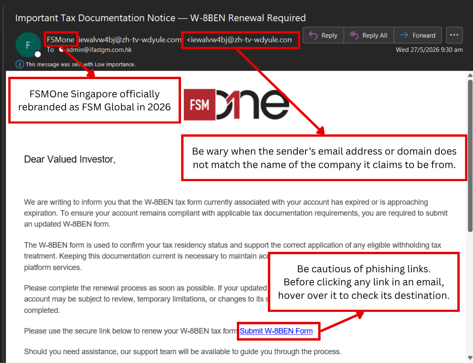Click the FSMone sender name
Screen dimensions: 473x363
pyautogui.click(x=60, y=40)
